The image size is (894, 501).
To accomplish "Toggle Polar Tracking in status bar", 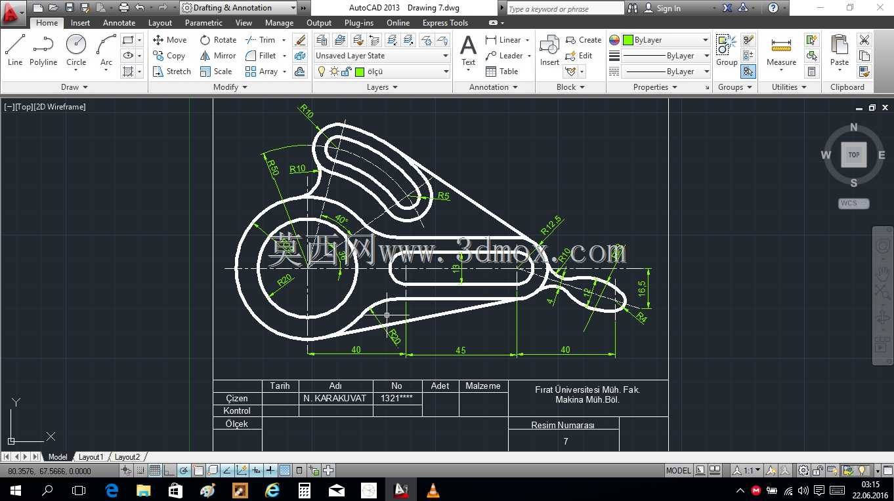I will tap(184, 470).
